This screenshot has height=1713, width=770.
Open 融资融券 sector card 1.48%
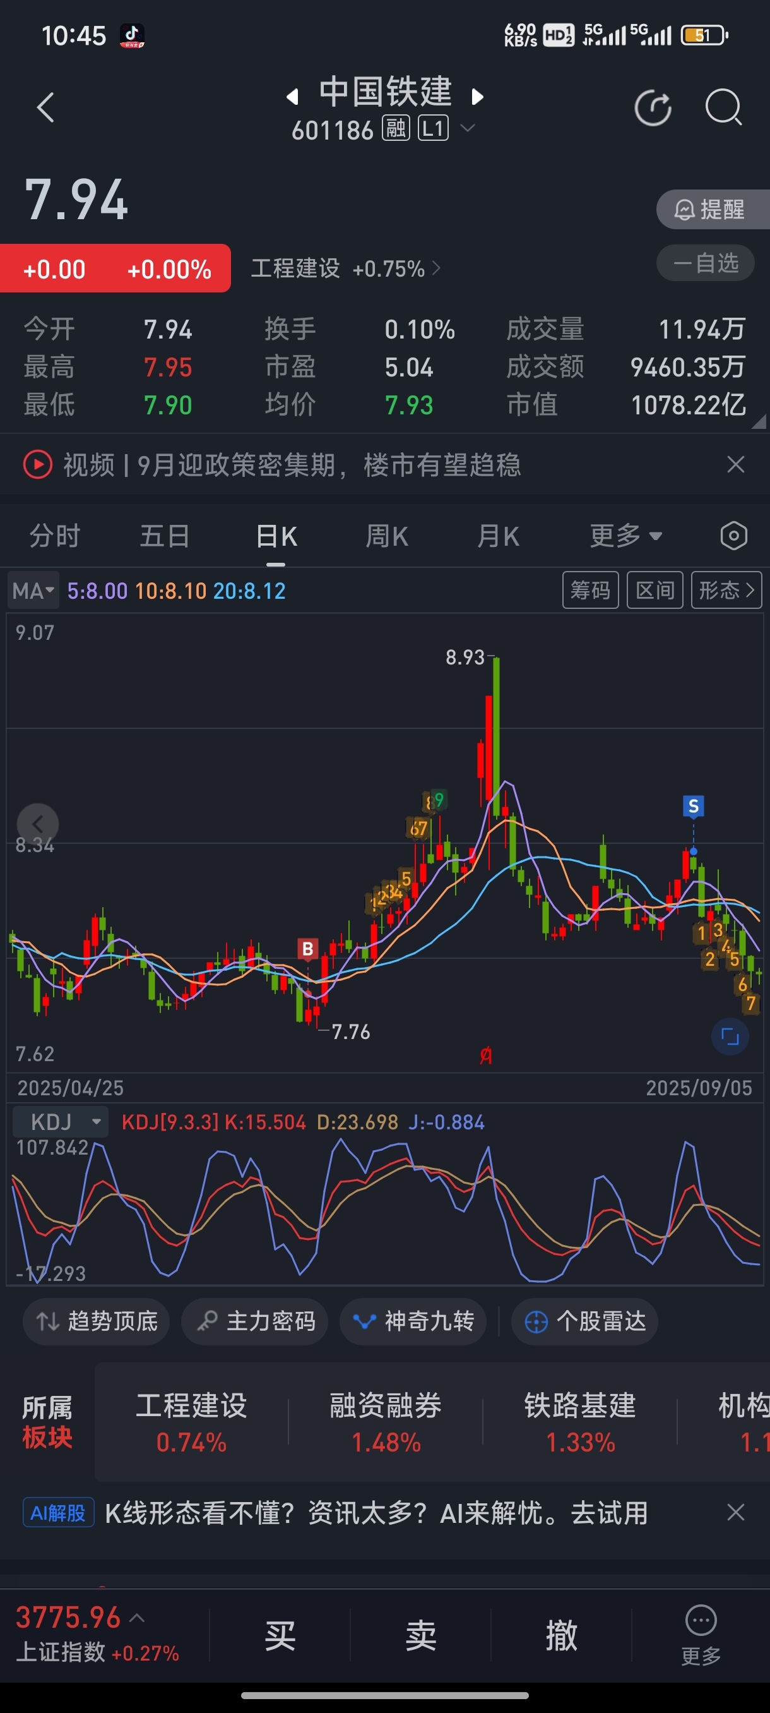pos(386,1422)
